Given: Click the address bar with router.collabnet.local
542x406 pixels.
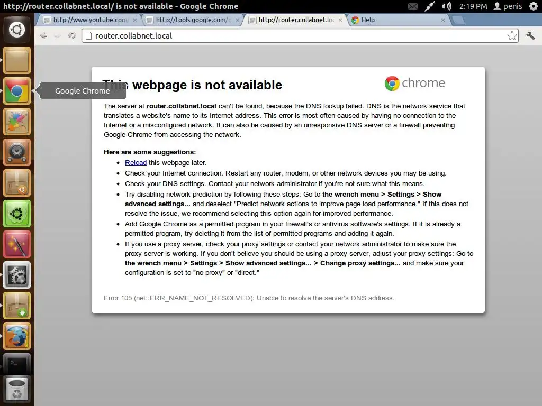Looking at the screenshot, I should click(x=300, y=35).
